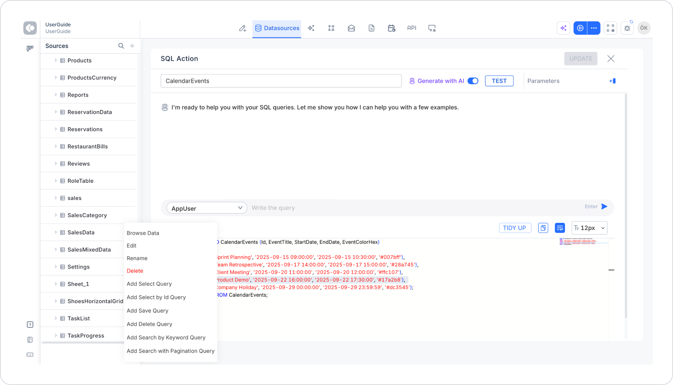Toggle word wrap icon in editor toolbar

tap(560, 228)
